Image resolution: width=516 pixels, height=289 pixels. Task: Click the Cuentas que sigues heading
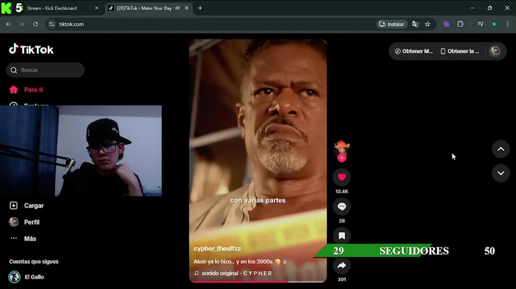coord(34,261)
